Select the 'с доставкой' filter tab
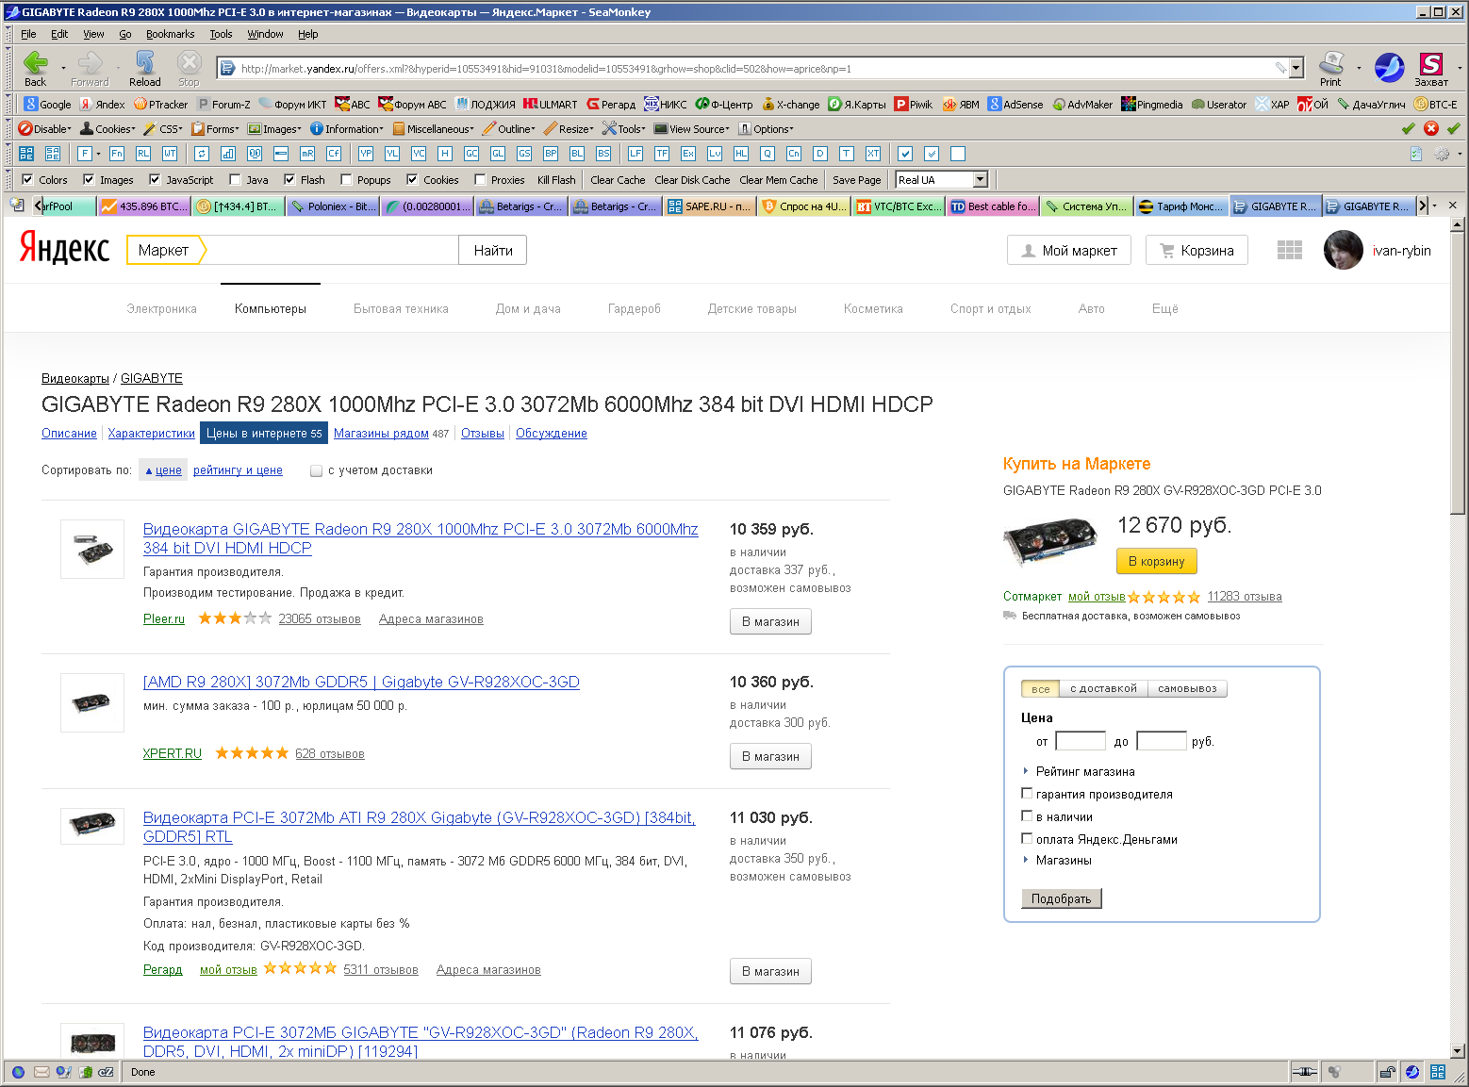The width and height of the screenshot is (1469, 1087). [x=1103, y=688]
